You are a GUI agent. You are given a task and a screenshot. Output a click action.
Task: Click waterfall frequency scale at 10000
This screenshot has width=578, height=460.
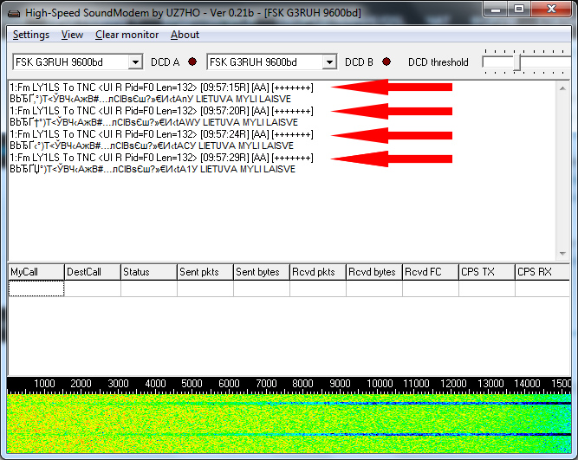[x=380, y=383]
